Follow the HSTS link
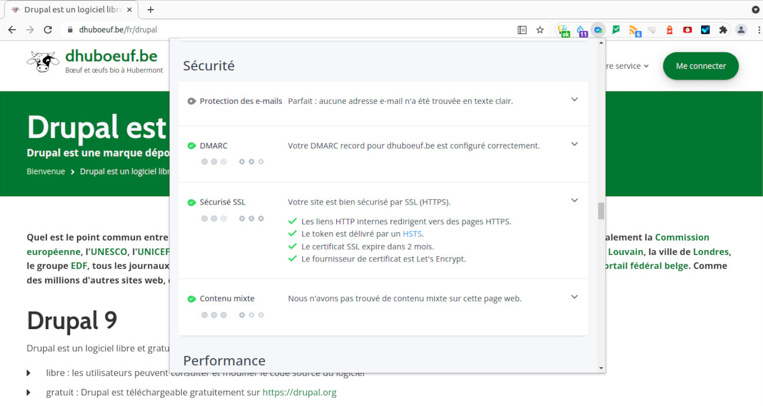The height and width of the screenshot is (406, 763). pos(412,234)
